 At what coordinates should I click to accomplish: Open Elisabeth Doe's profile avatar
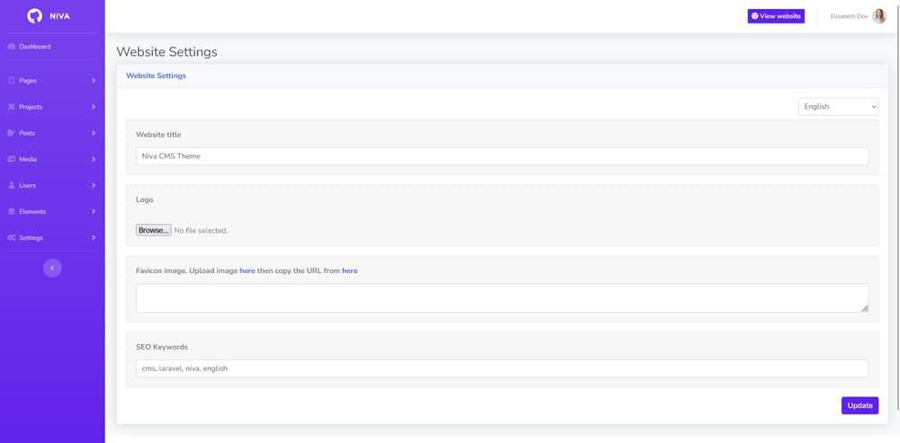tap(879, 16)
